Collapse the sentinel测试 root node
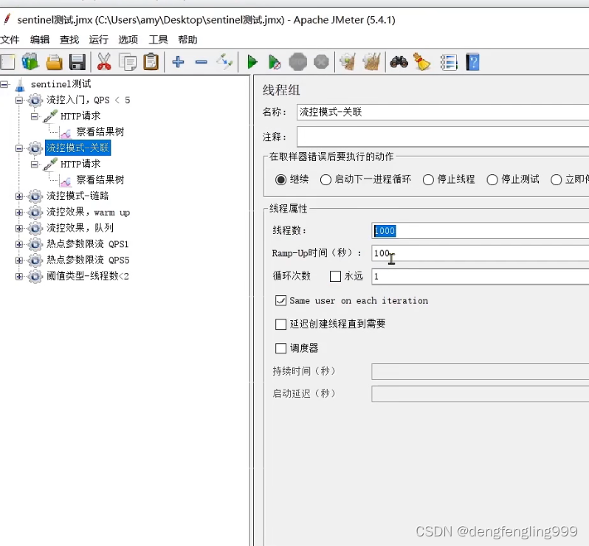The image size is (589, 546). (x=4, y=85)
